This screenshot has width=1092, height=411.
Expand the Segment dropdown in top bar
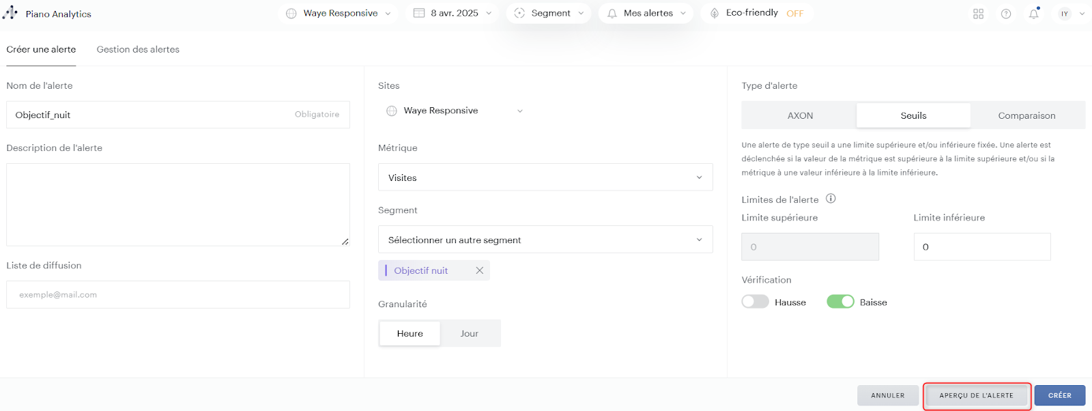[x=549, y=14]
